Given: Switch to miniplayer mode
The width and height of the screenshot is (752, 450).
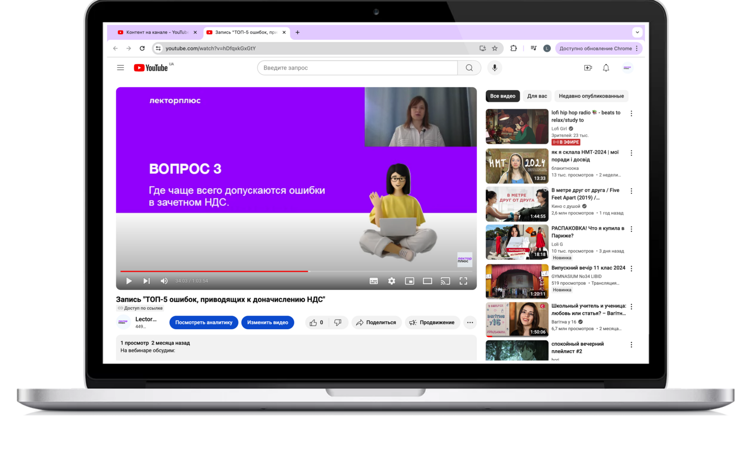Looking at the screenshot, I should click(410, 281).
